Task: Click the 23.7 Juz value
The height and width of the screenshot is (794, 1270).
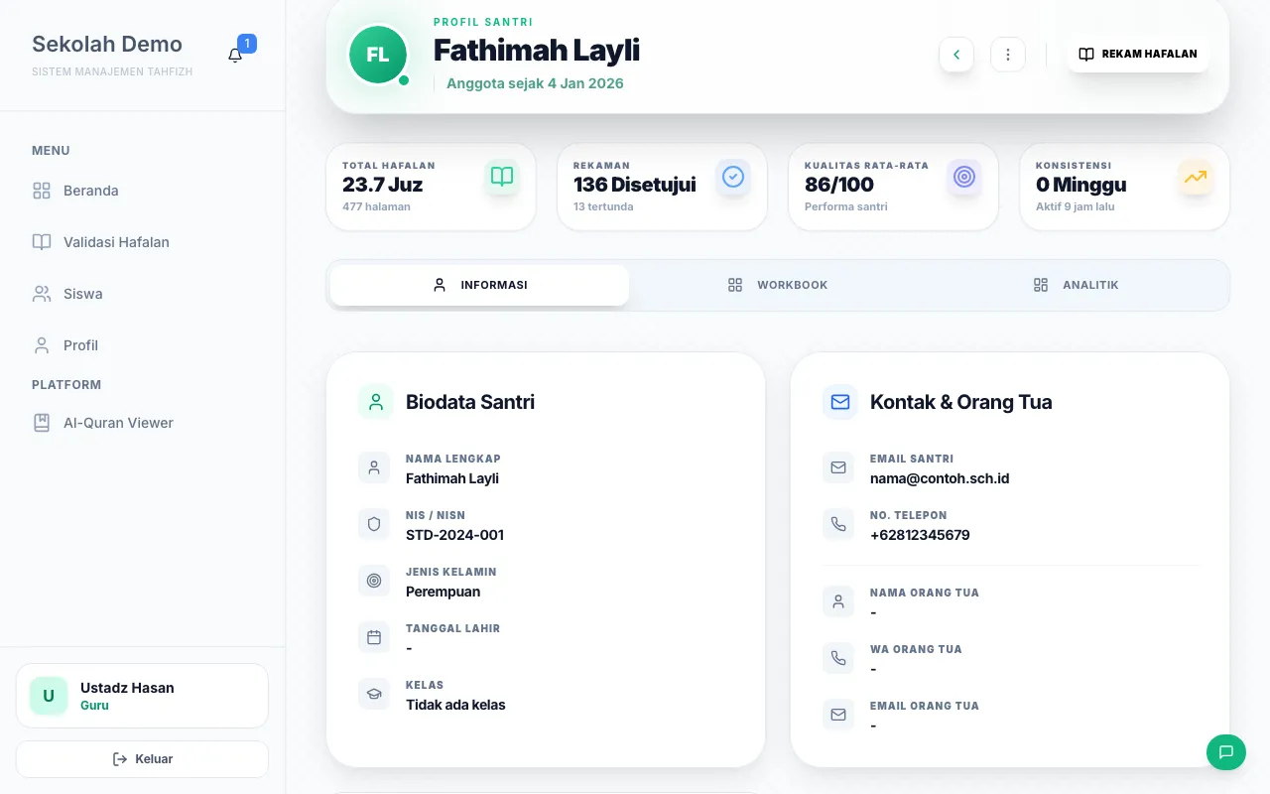Action: [x=383, y=185]
